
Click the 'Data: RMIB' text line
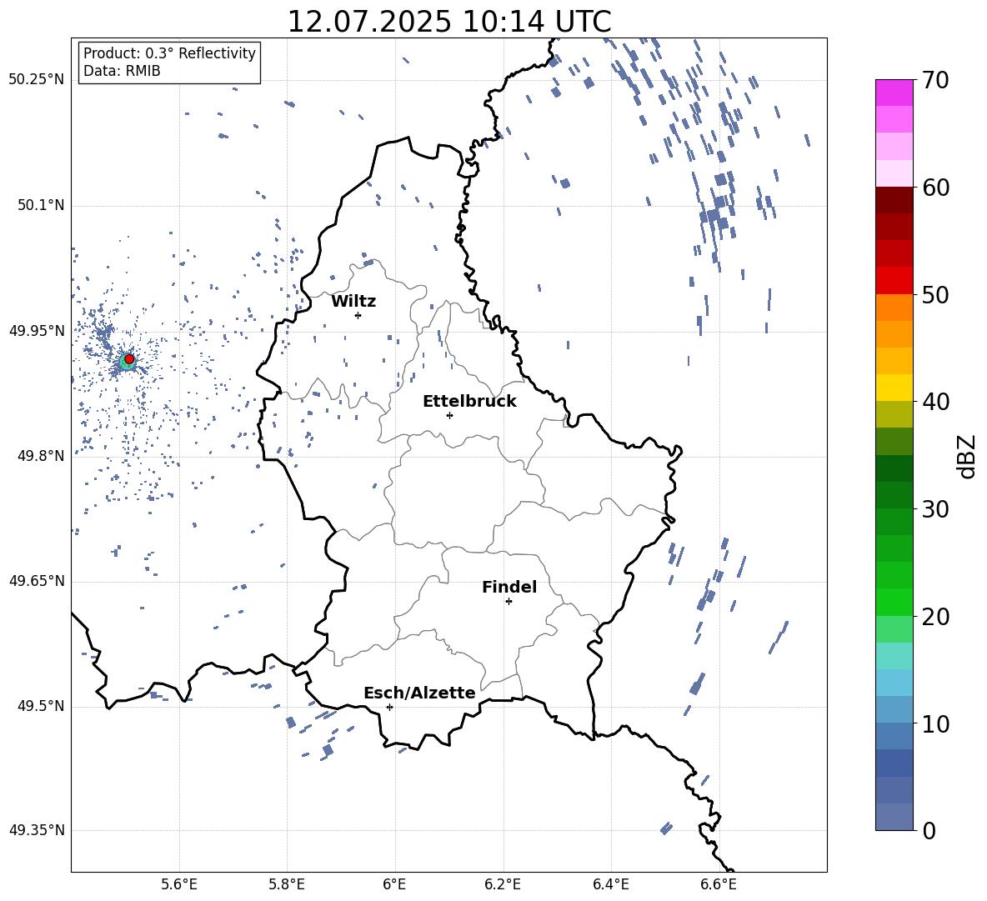tap(122, 71)
